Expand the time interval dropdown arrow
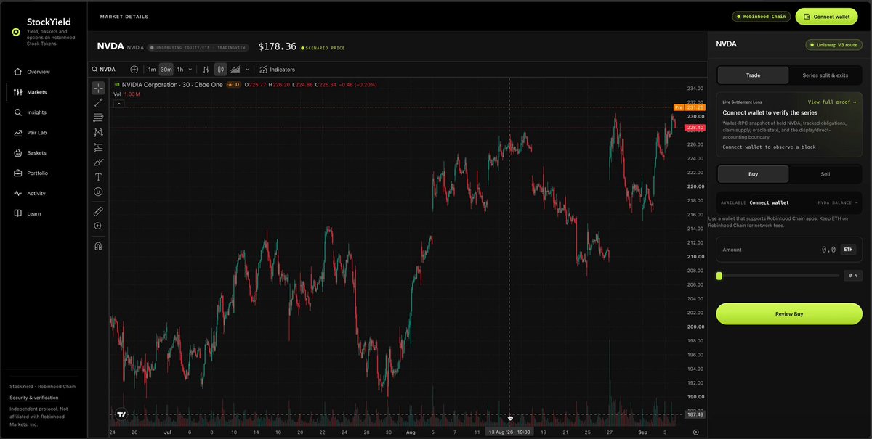 (190, 70)
